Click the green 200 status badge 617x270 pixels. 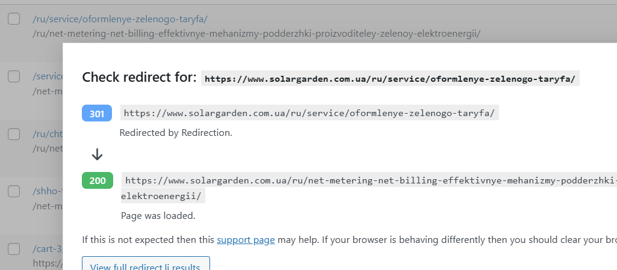tap(97, 180)
